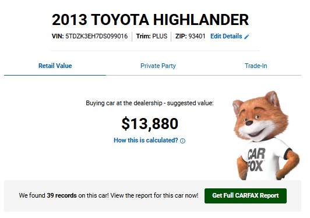Switch to the Private Party tab
The width and height of the screenshot is (310, 218).
click(x=158, y=66)
